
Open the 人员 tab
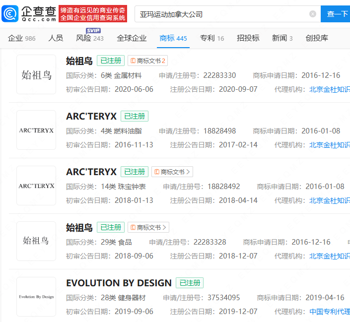pos(56,38)
